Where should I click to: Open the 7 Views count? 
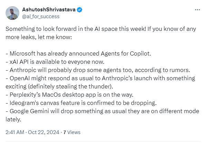[x=72, y=132]
